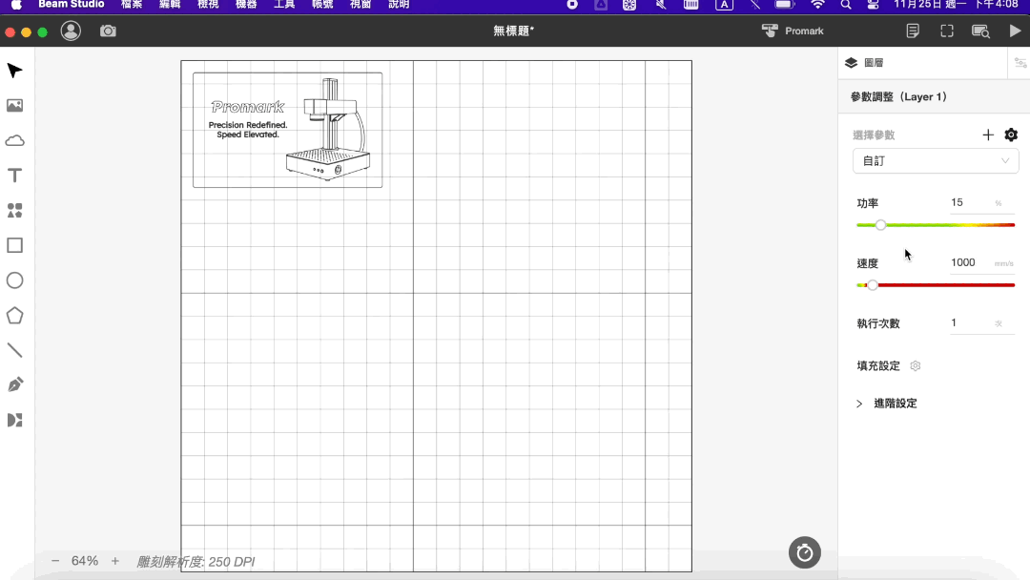Viewport: 1030px width, 580px height.
Task: Choose the Ellipse shape tool
Action: click(x=14, y=280)
